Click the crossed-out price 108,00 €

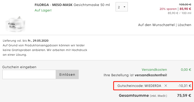(185, 5)
